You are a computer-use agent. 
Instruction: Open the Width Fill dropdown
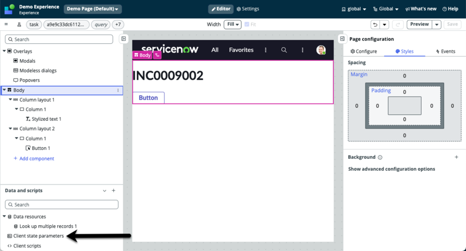pyautogui.click(x=232, y=24)
